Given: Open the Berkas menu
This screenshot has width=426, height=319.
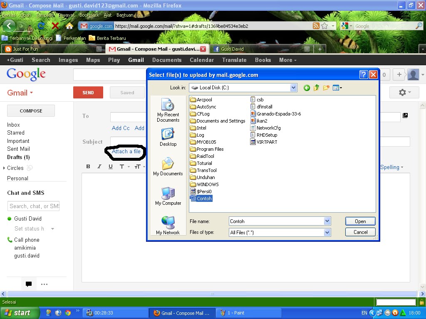Looking at the screenshot, I should pyautogui.click(x=9, y=15).
